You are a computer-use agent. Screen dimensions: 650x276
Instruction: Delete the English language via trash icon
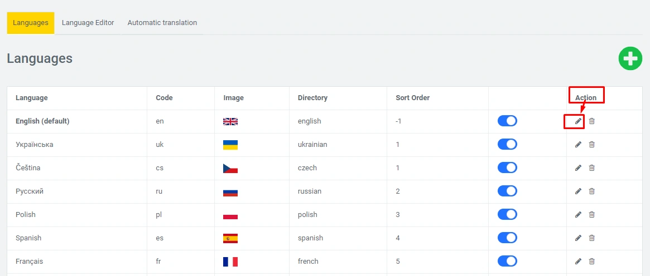coord(592,121)
